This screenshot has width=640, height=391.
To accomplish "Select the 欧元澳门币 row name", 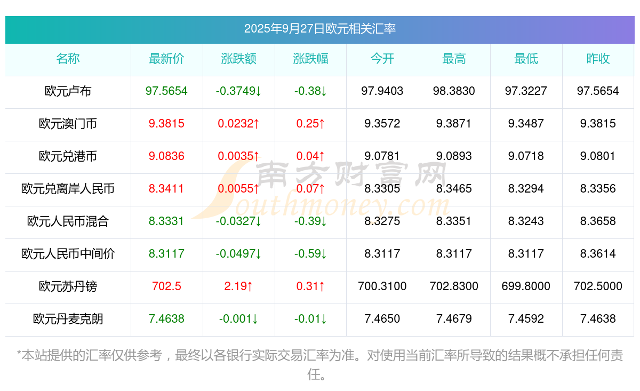I will tap(68, 124).
